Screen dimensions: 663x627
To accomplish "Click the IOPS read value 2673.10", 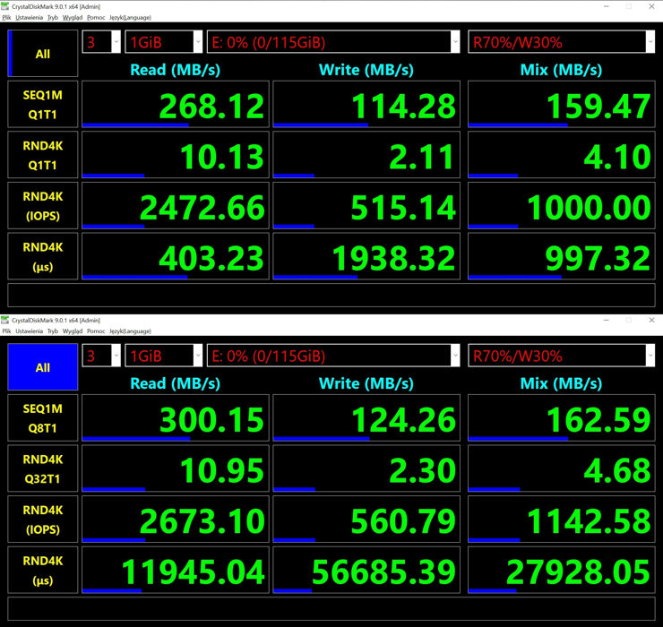I will (176, 520).
